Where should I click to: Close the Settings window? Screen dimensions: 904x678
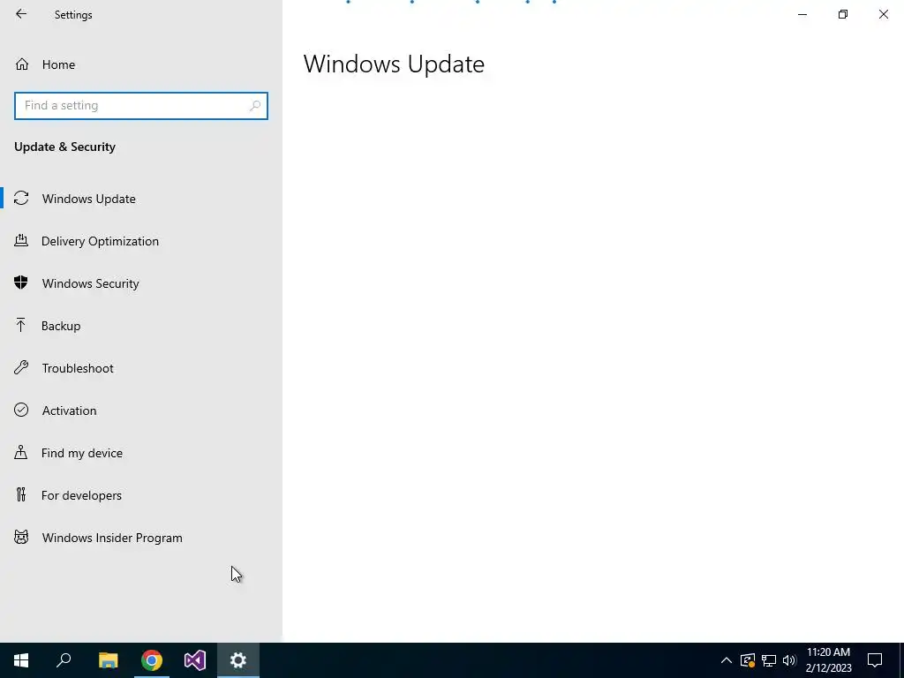click(883, 14)
